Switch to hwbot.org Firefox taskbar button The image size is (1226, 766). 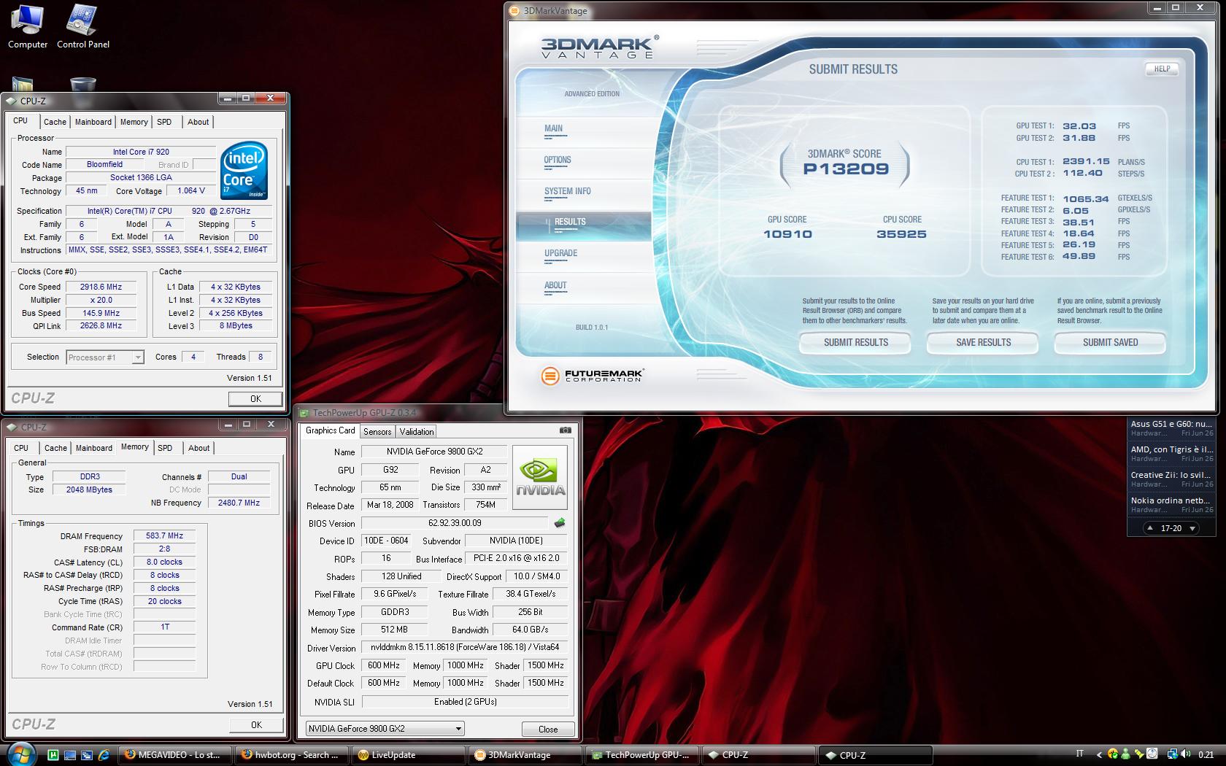click(x=291, y=755)
